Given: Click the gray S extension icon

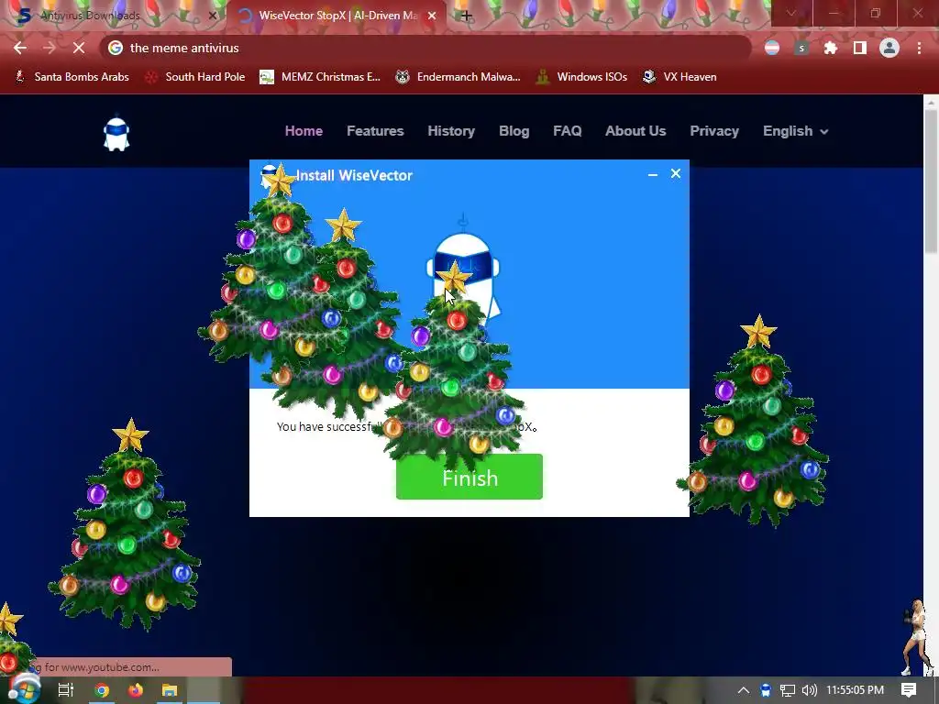Looking at the screenshot, I should 801,48.
